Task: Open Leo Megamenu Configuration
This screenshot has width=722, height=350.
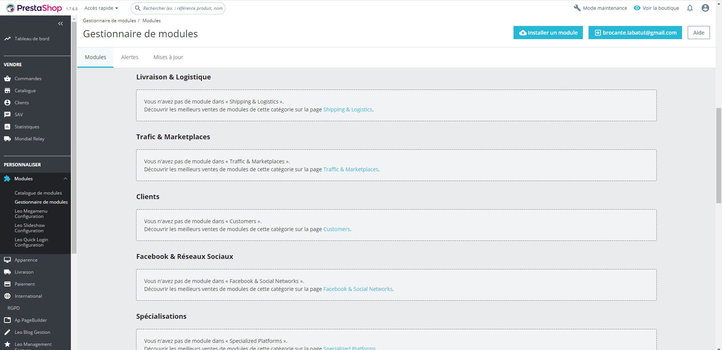Action: (x=31, y=214)
